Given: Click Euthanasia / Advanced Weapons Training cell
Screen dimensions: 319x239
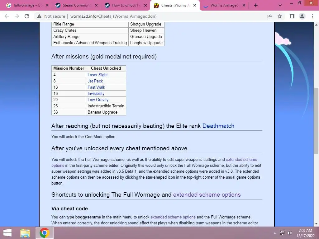Looking at the screenshot, I should [90, 43].
